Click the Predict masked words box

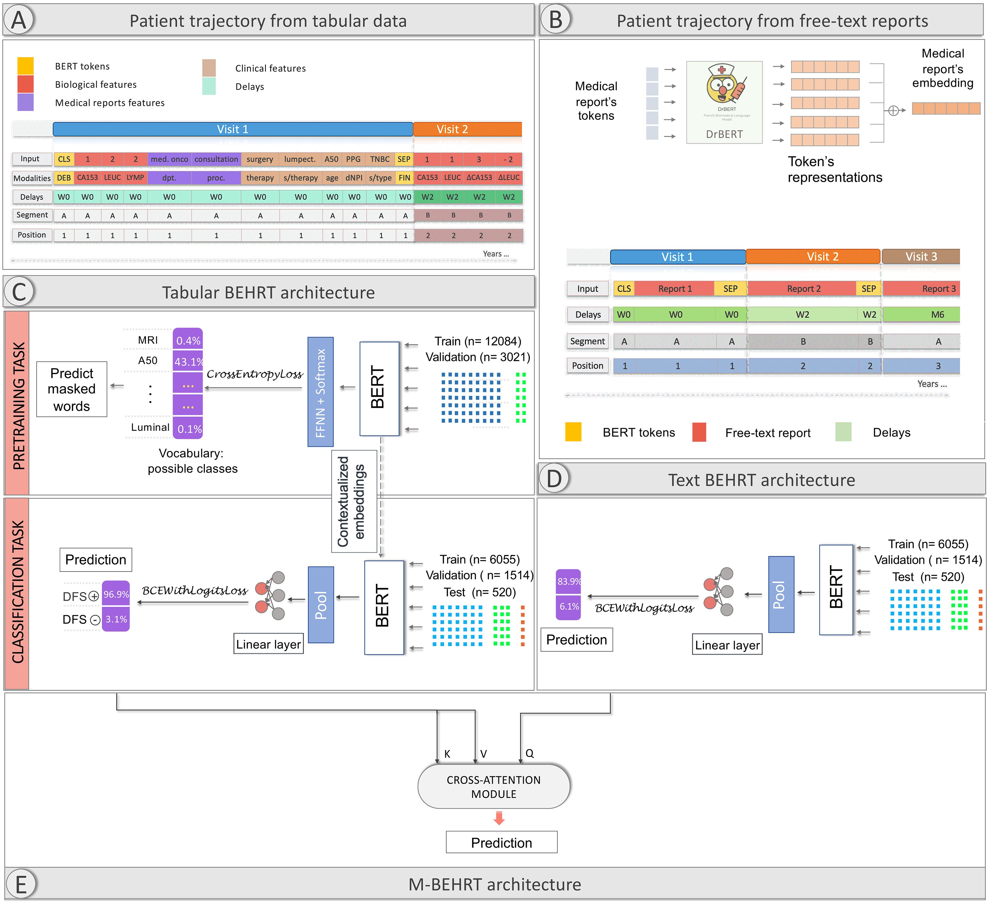coord(72,389)
